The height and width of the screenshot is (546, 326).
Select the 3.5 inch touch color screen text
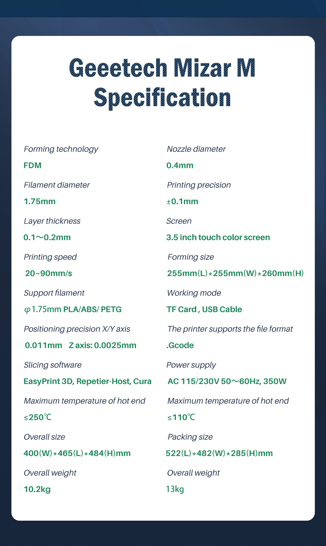pyautogui.click(x=218, y=237)
